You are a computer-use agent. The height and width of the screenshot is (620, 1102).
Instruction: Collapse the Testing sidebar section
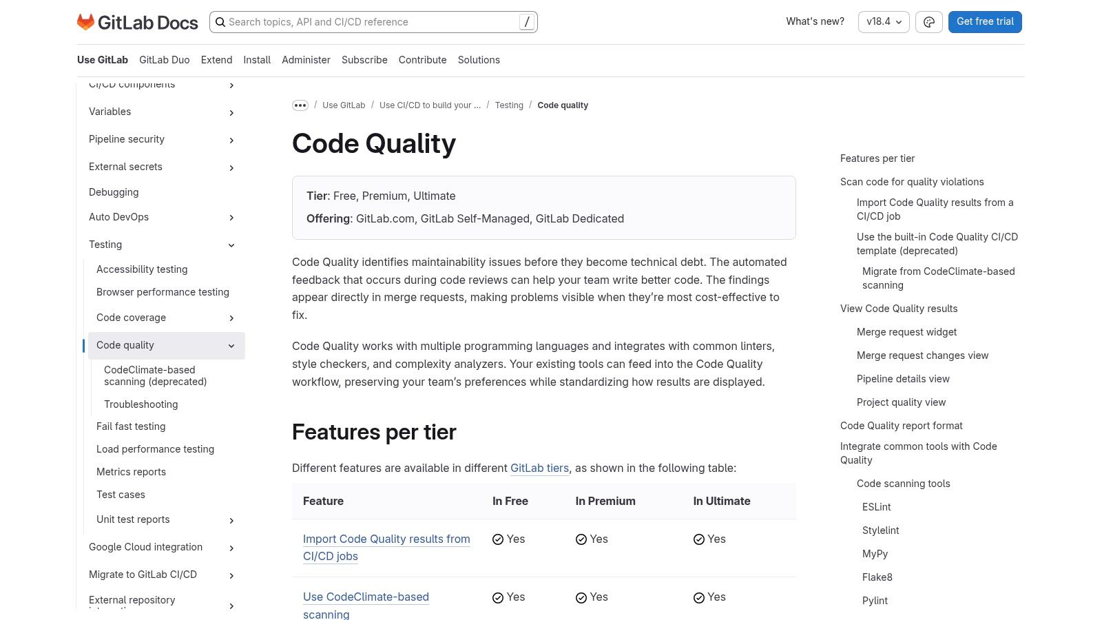click(231, 245)
